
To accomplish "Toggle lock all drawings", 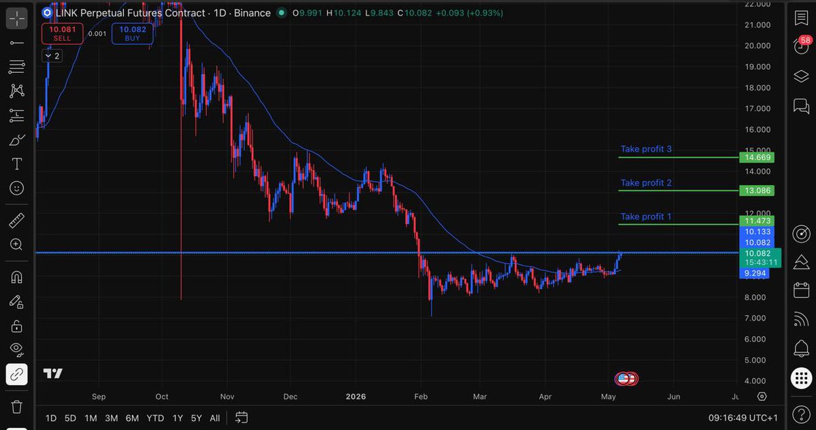I will point(17,326).
